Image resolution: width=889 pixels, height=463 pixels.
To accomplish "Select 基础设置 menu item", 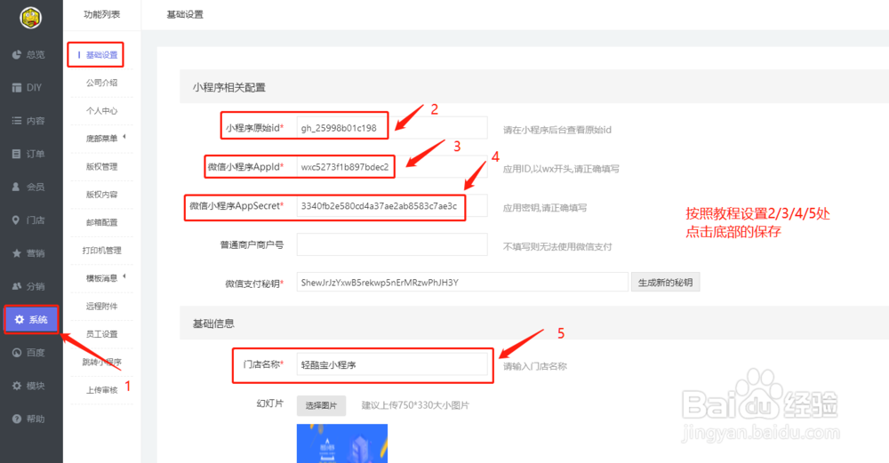I will (101, 55).
